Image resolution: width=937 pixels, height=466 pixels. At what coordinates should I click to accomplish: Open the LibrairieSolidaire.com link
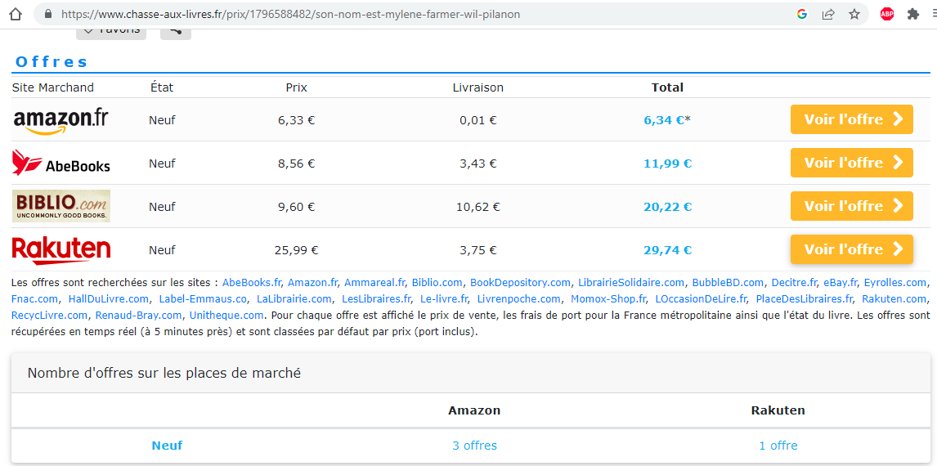click(x=631, y=282)
